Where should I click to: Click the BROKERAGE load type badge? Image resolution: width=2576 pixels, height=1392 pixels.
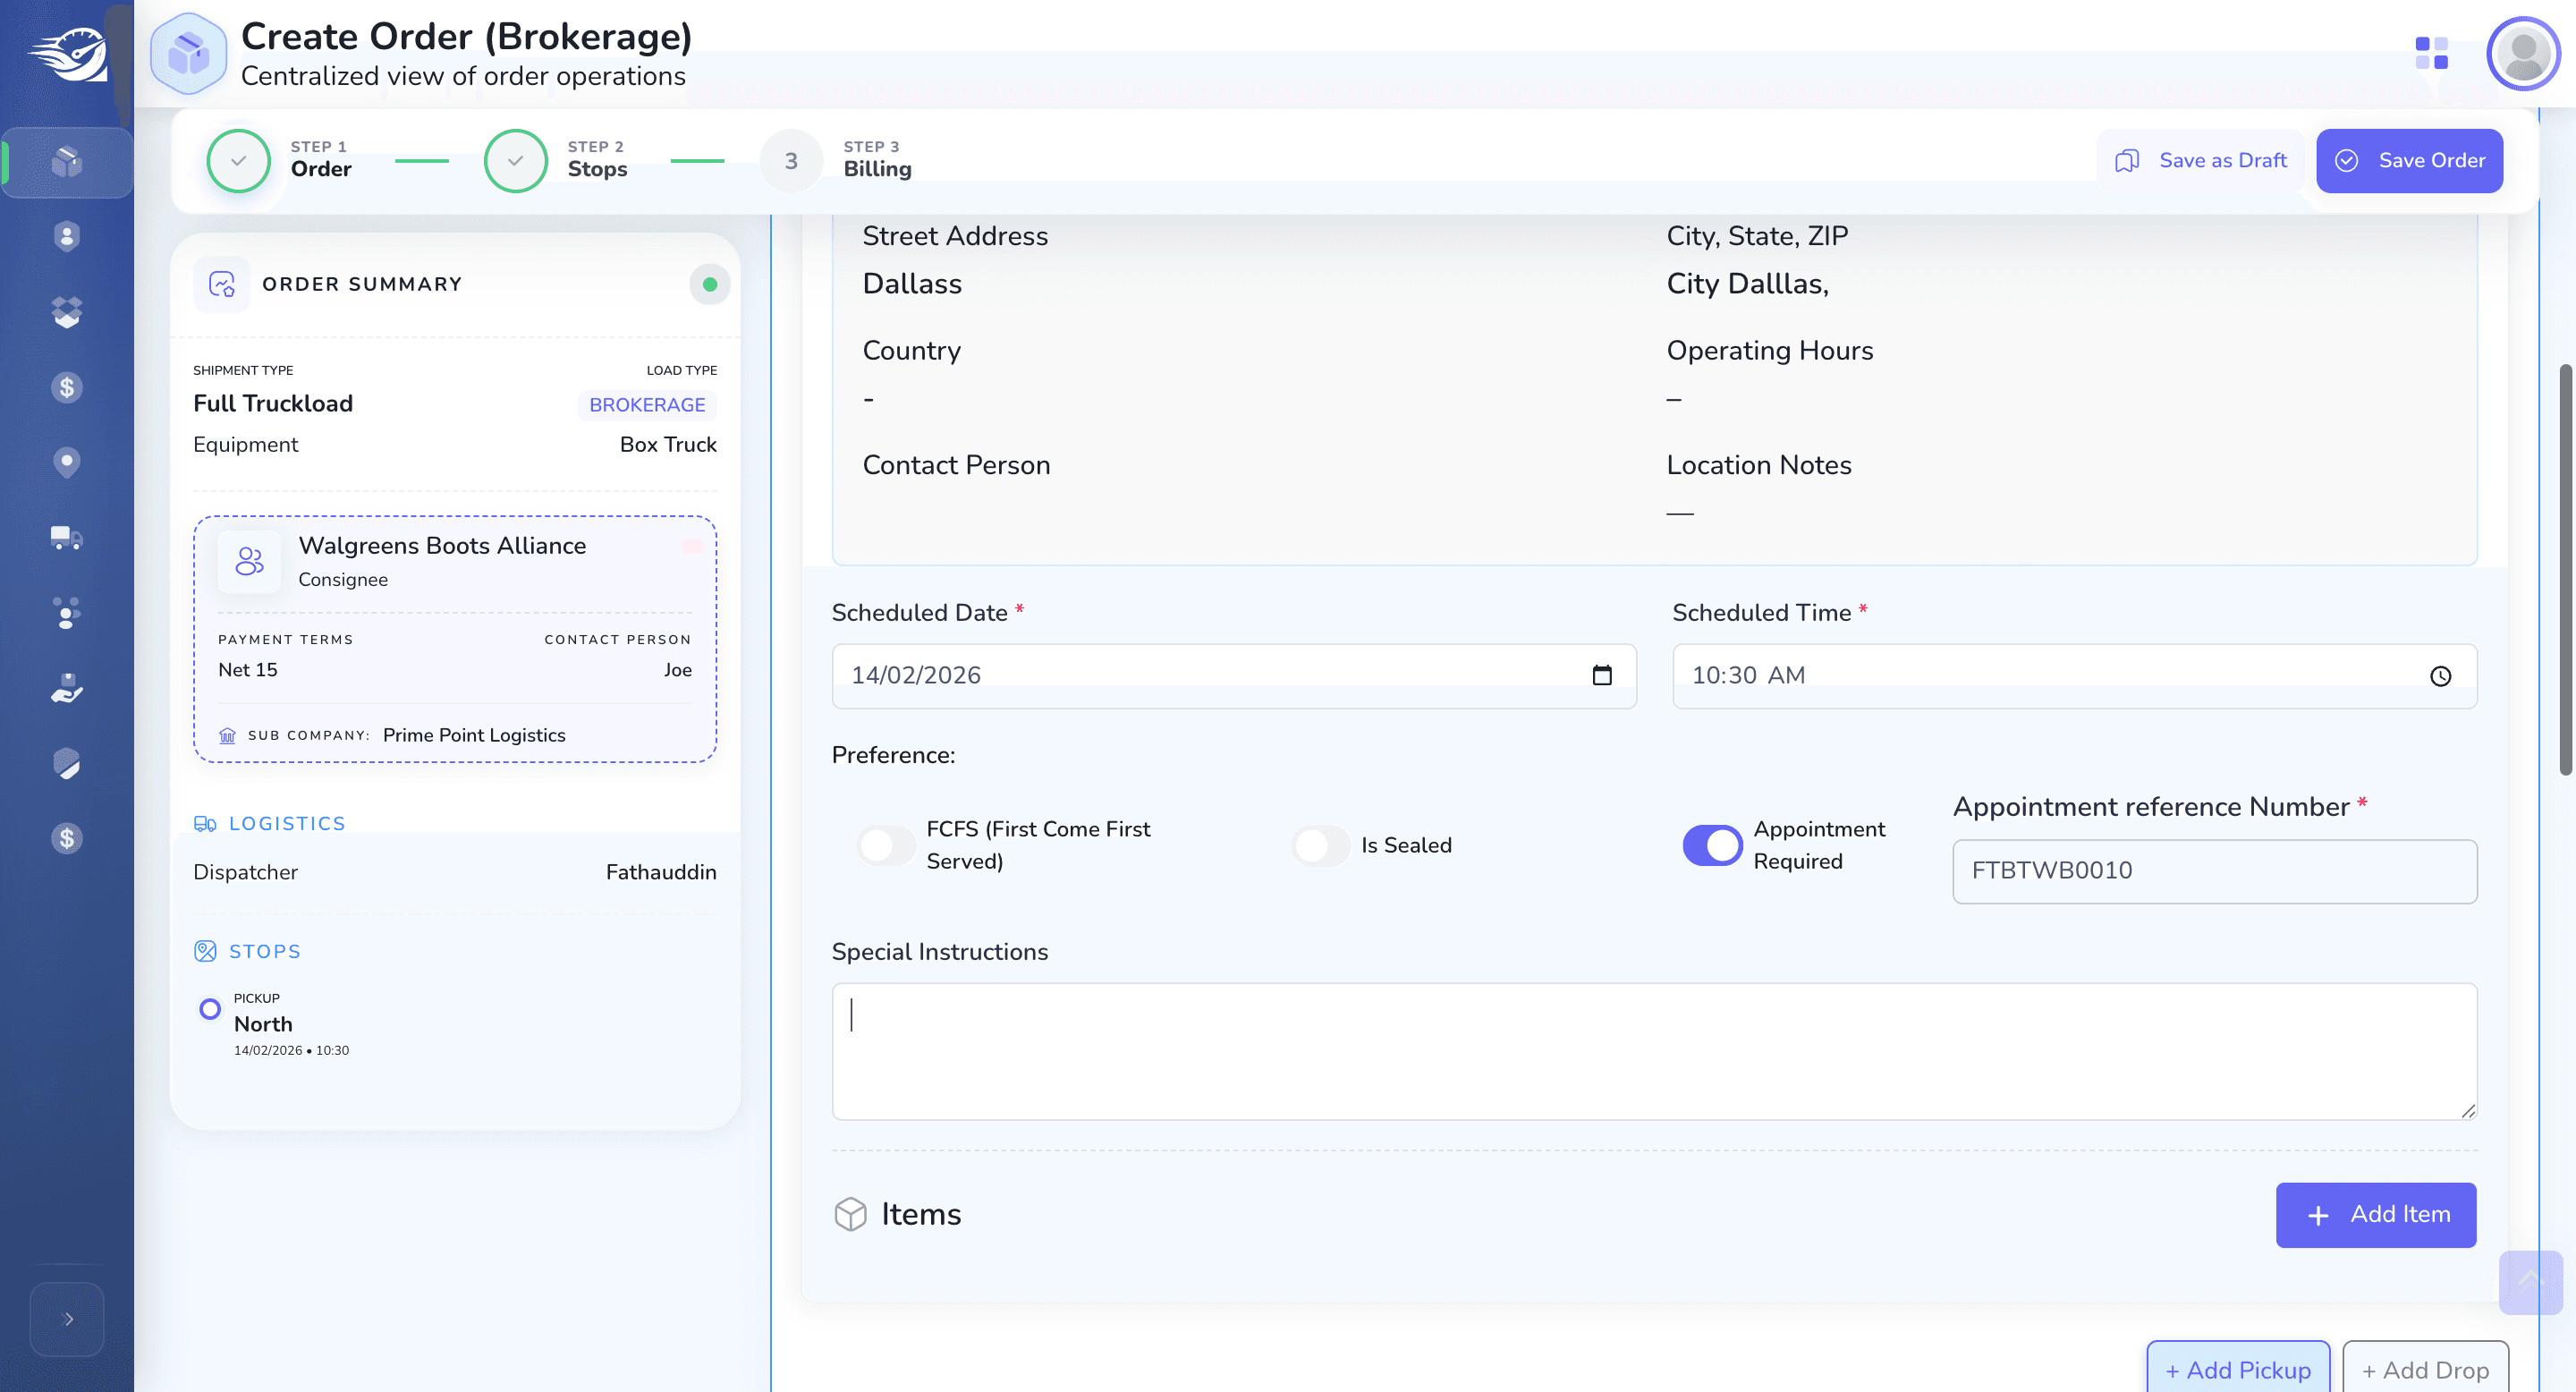coord(647,405)
